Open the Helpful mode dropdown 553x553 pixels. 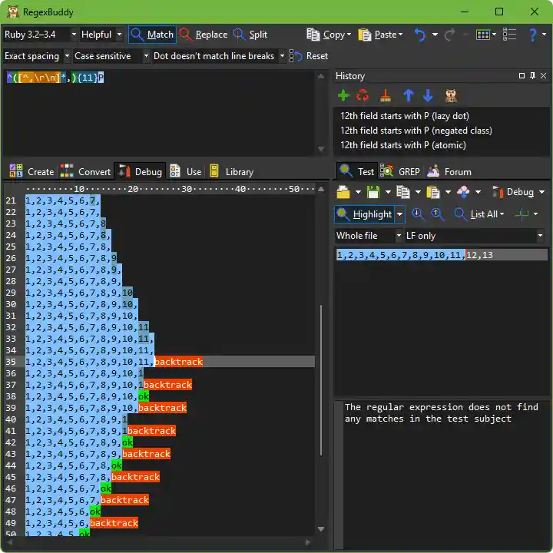point(119,35)
